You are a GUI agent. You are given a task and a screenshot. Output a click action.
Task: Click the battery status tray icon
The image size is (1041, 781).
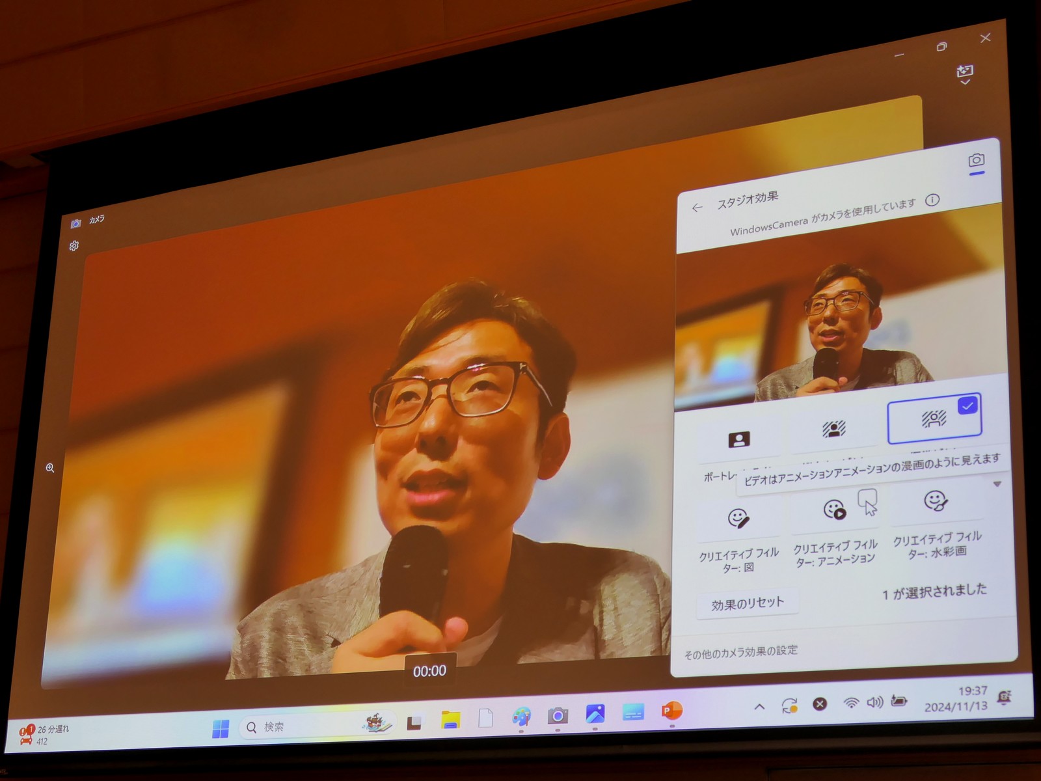pyautogui.click(x=899, y=701)
